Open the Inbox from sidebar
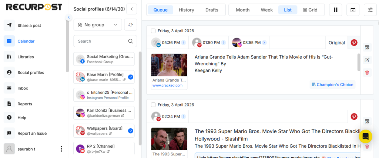The image size is (379, 158). pos(23,88)
